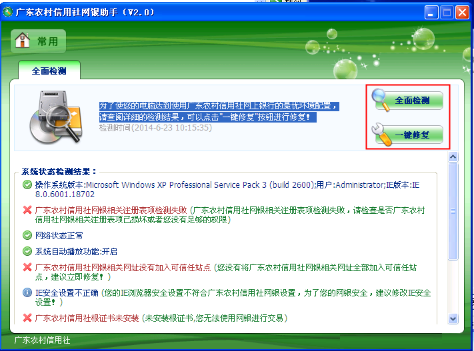Click the app icon in title bar
The height and width of the screenshot is (351, 474).
(7, 12)
